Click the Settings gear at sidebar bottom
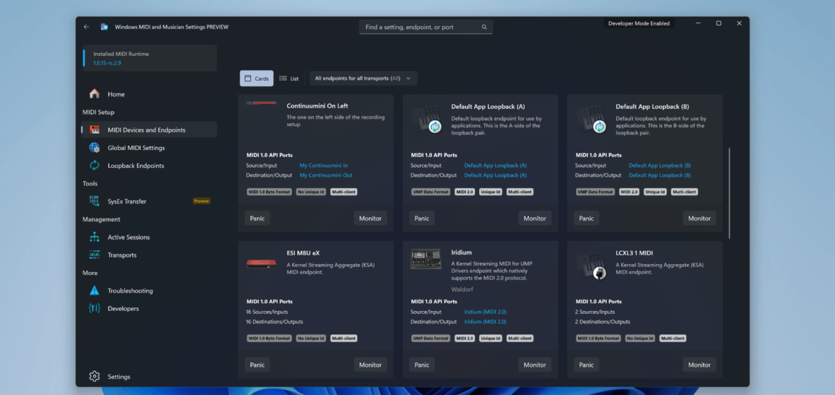This screenshot has width=835, height=395. pos(94,376)
